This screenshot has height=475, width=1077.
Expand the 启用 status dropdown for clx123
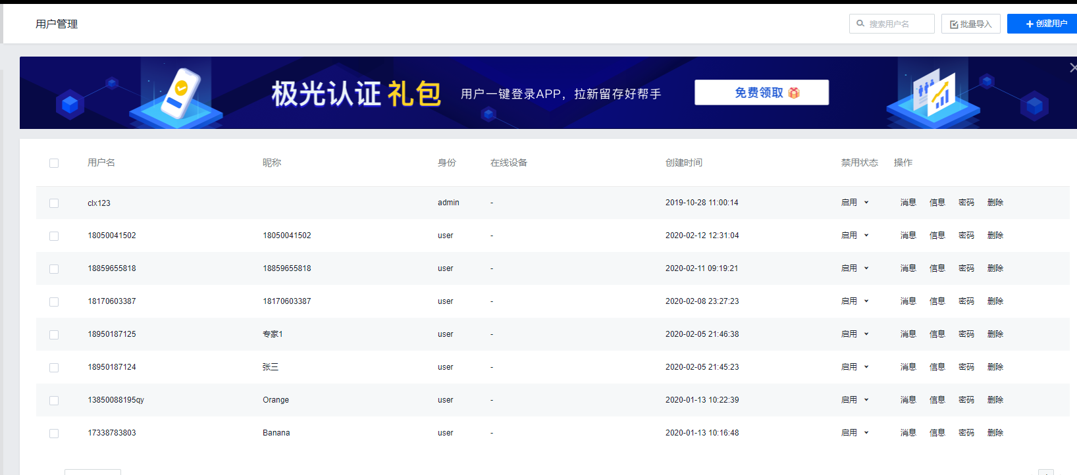pyautogui.click(x=854, y=203)
